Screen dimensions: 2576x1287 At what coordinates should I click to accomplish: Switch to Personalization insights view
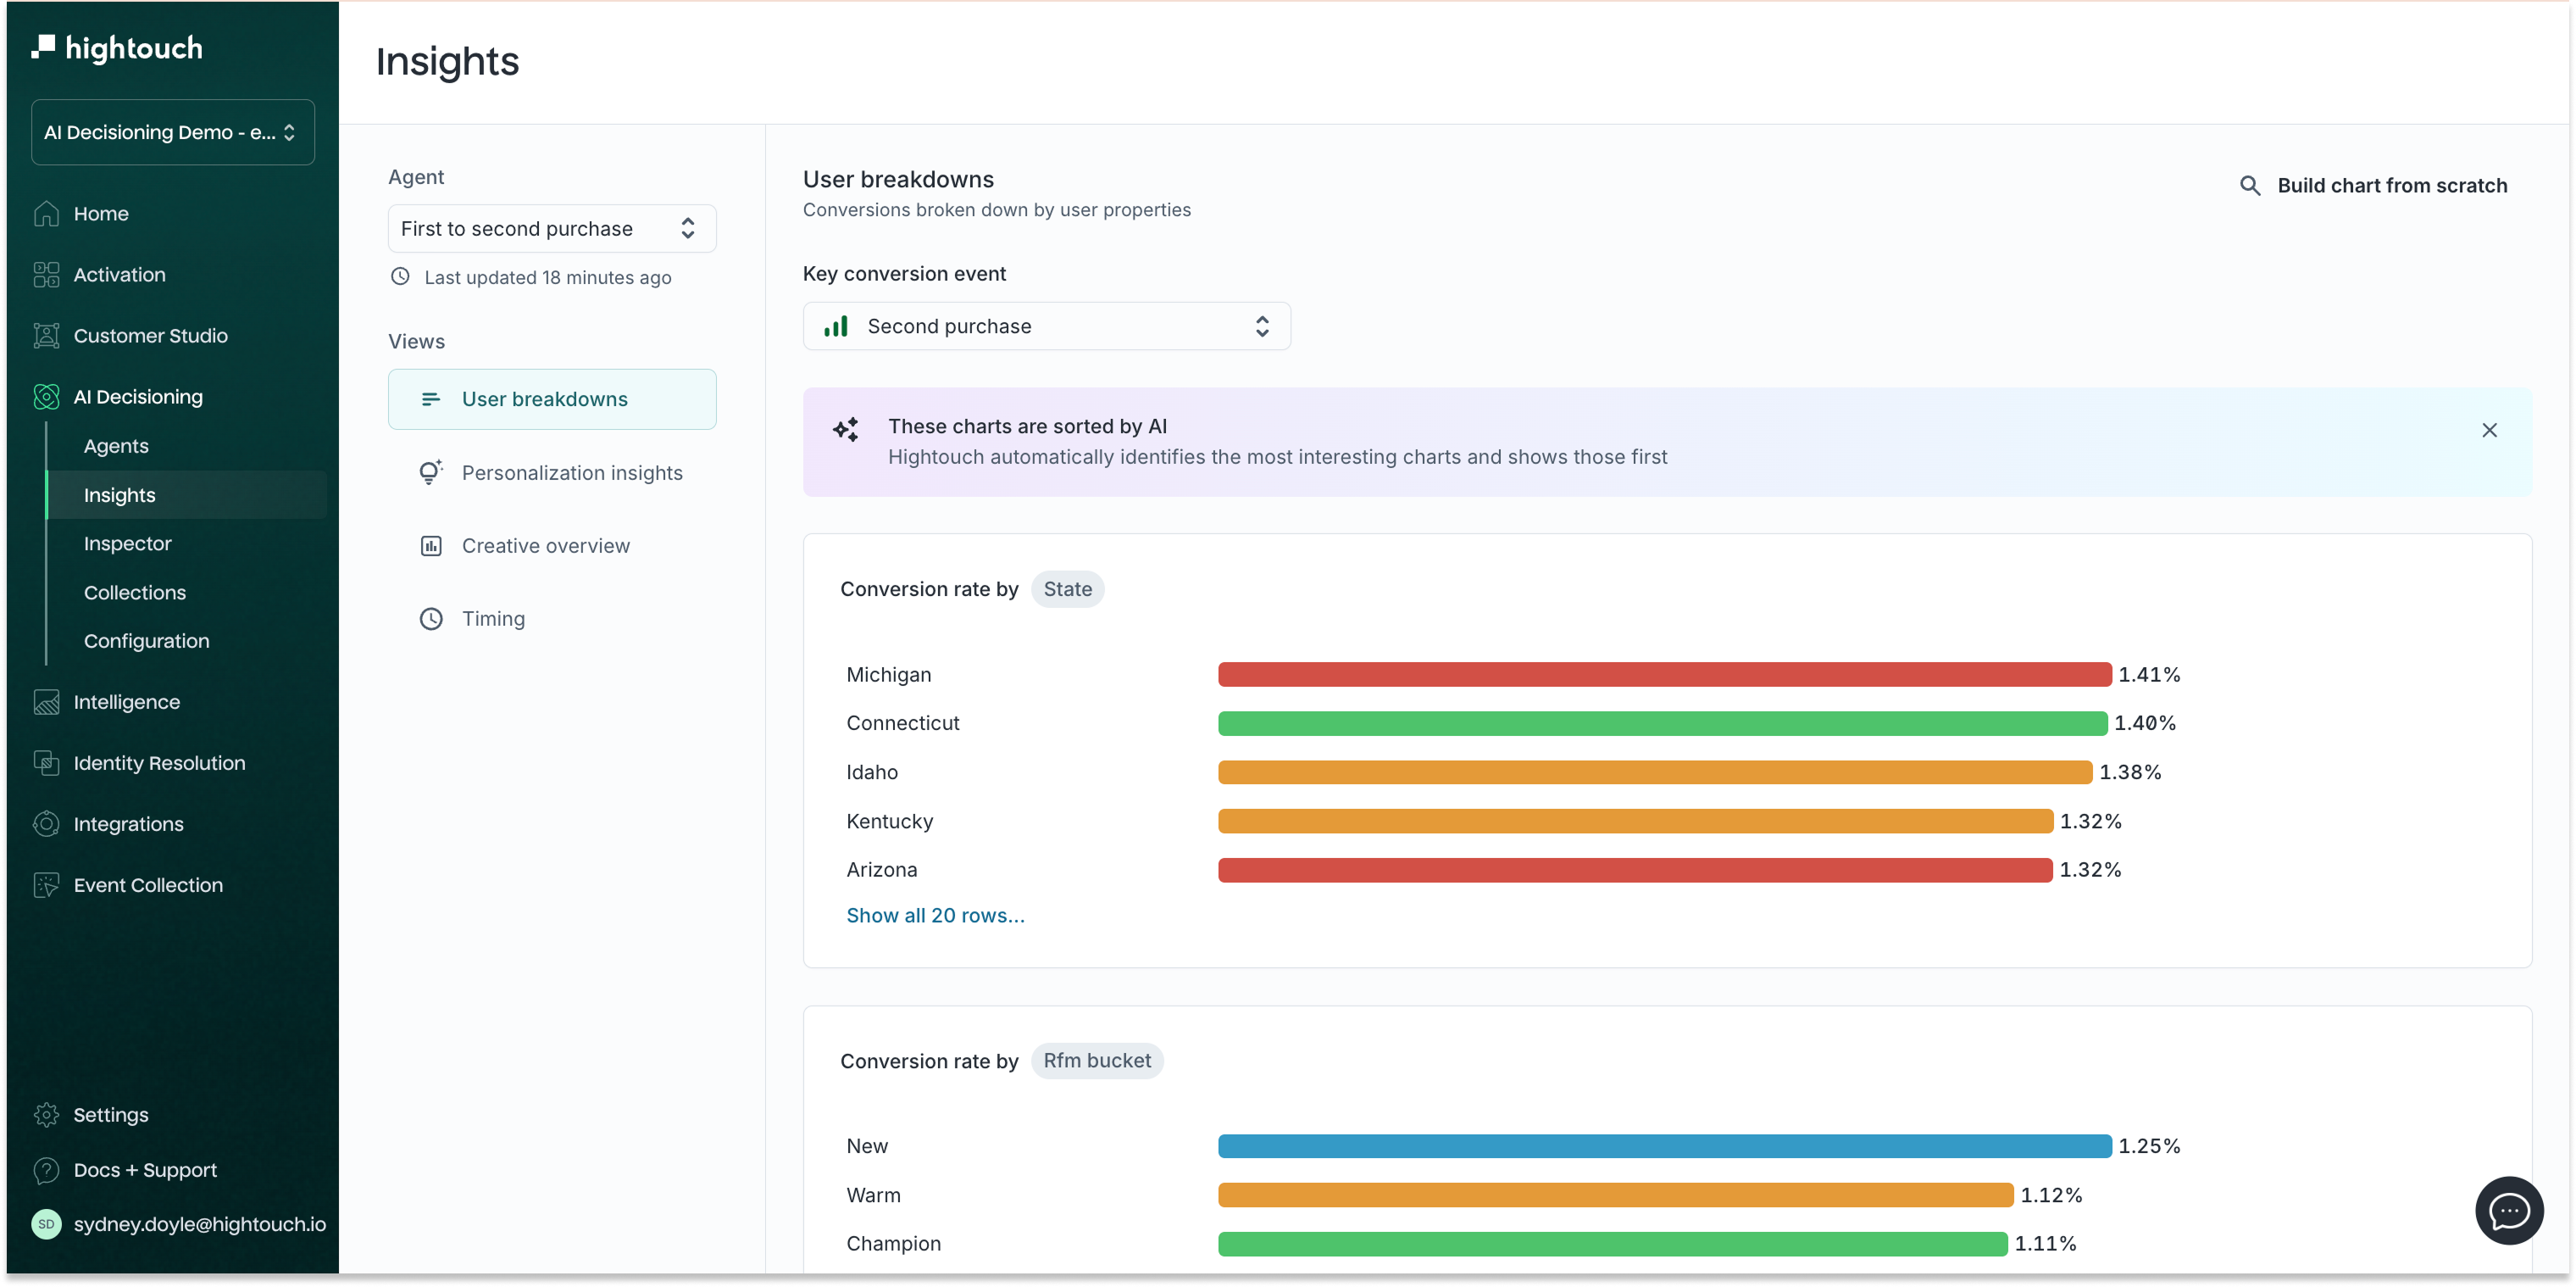571,472
